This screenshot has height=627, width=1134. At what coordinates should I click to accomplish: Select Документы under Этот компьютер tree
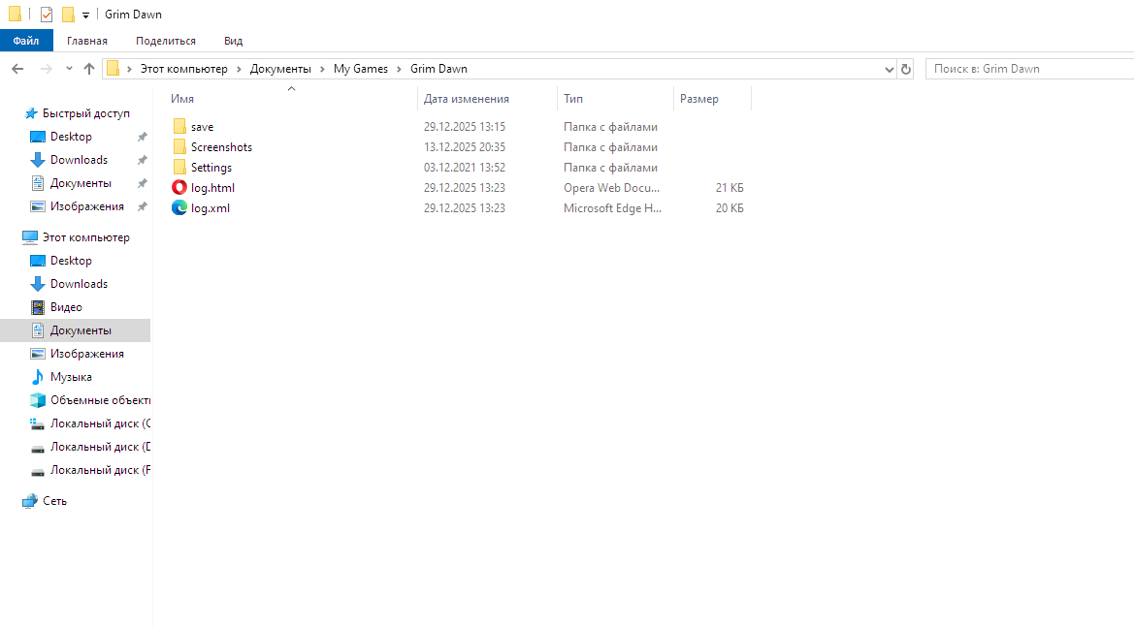click(x=81, y=330)
